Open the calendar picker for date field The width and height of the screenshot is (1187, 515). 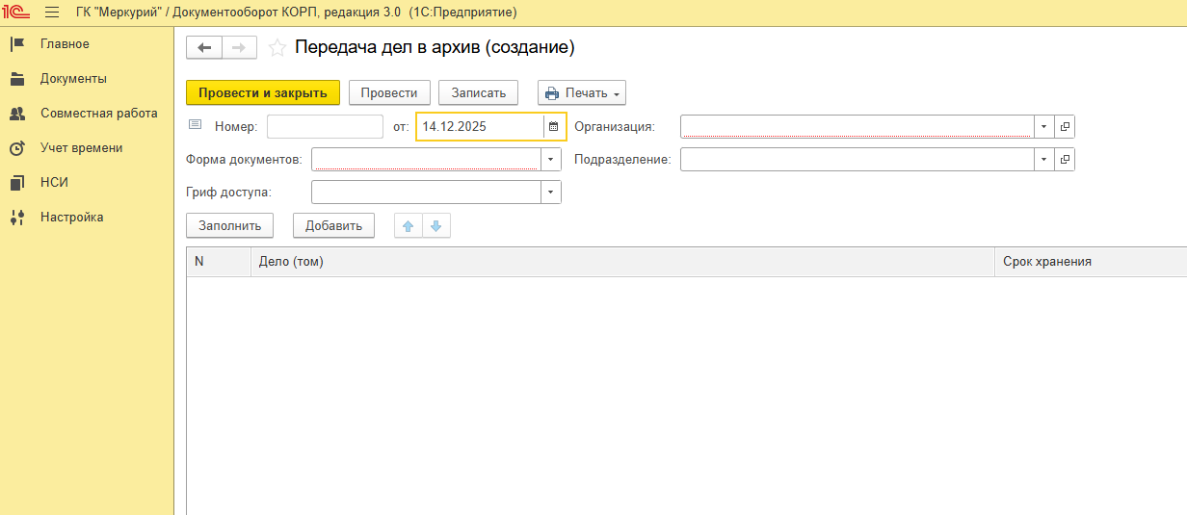click(554, 126)
